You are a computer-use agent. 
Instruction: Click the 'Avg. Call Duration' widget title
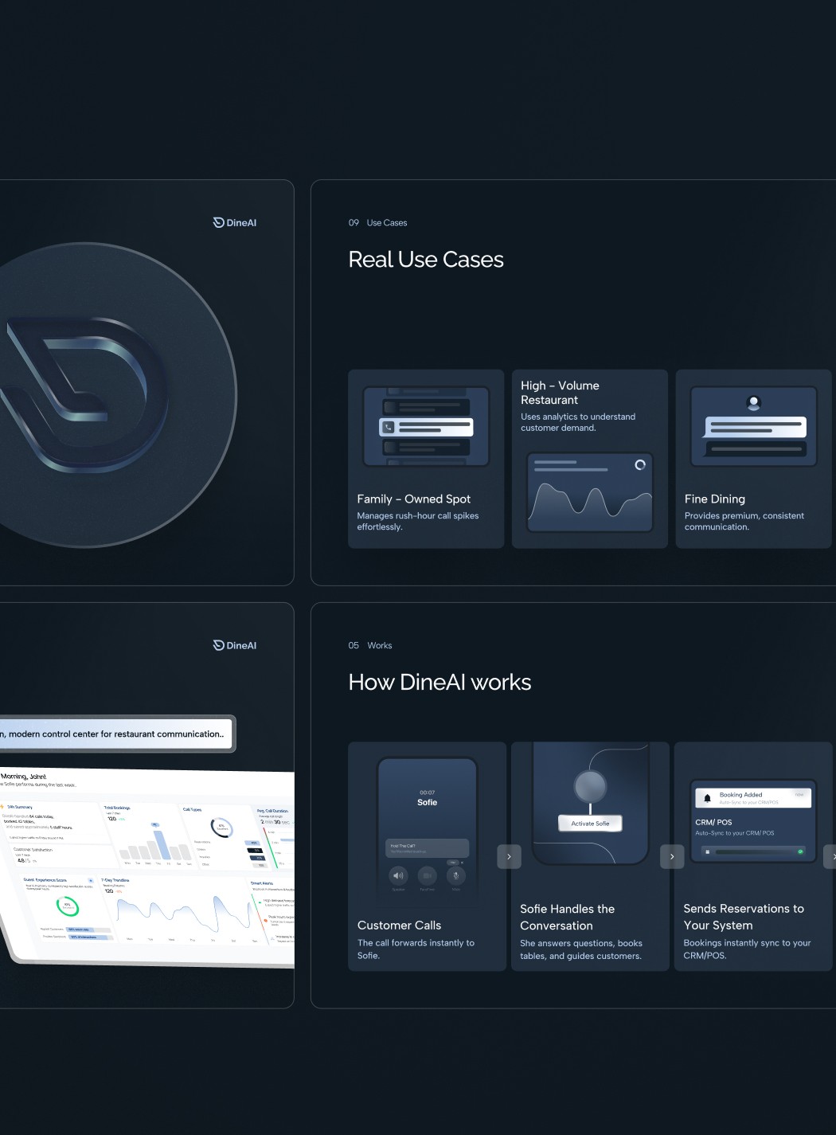point(272,811)
